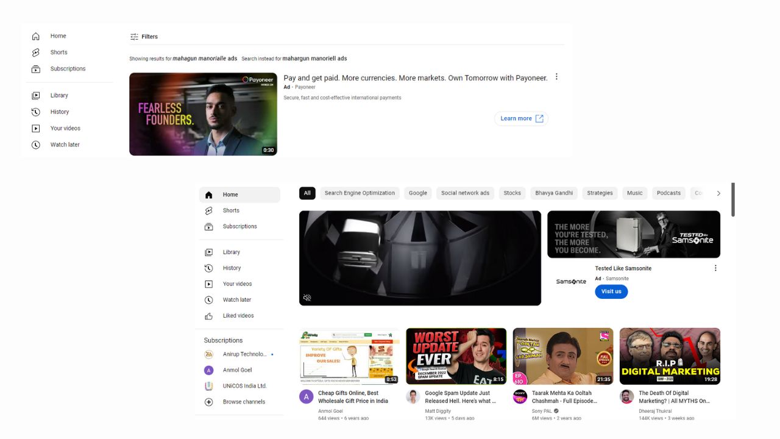Open the Payoneer ad options menu
Screen dimensions: 780x439
tap(556, 76)
